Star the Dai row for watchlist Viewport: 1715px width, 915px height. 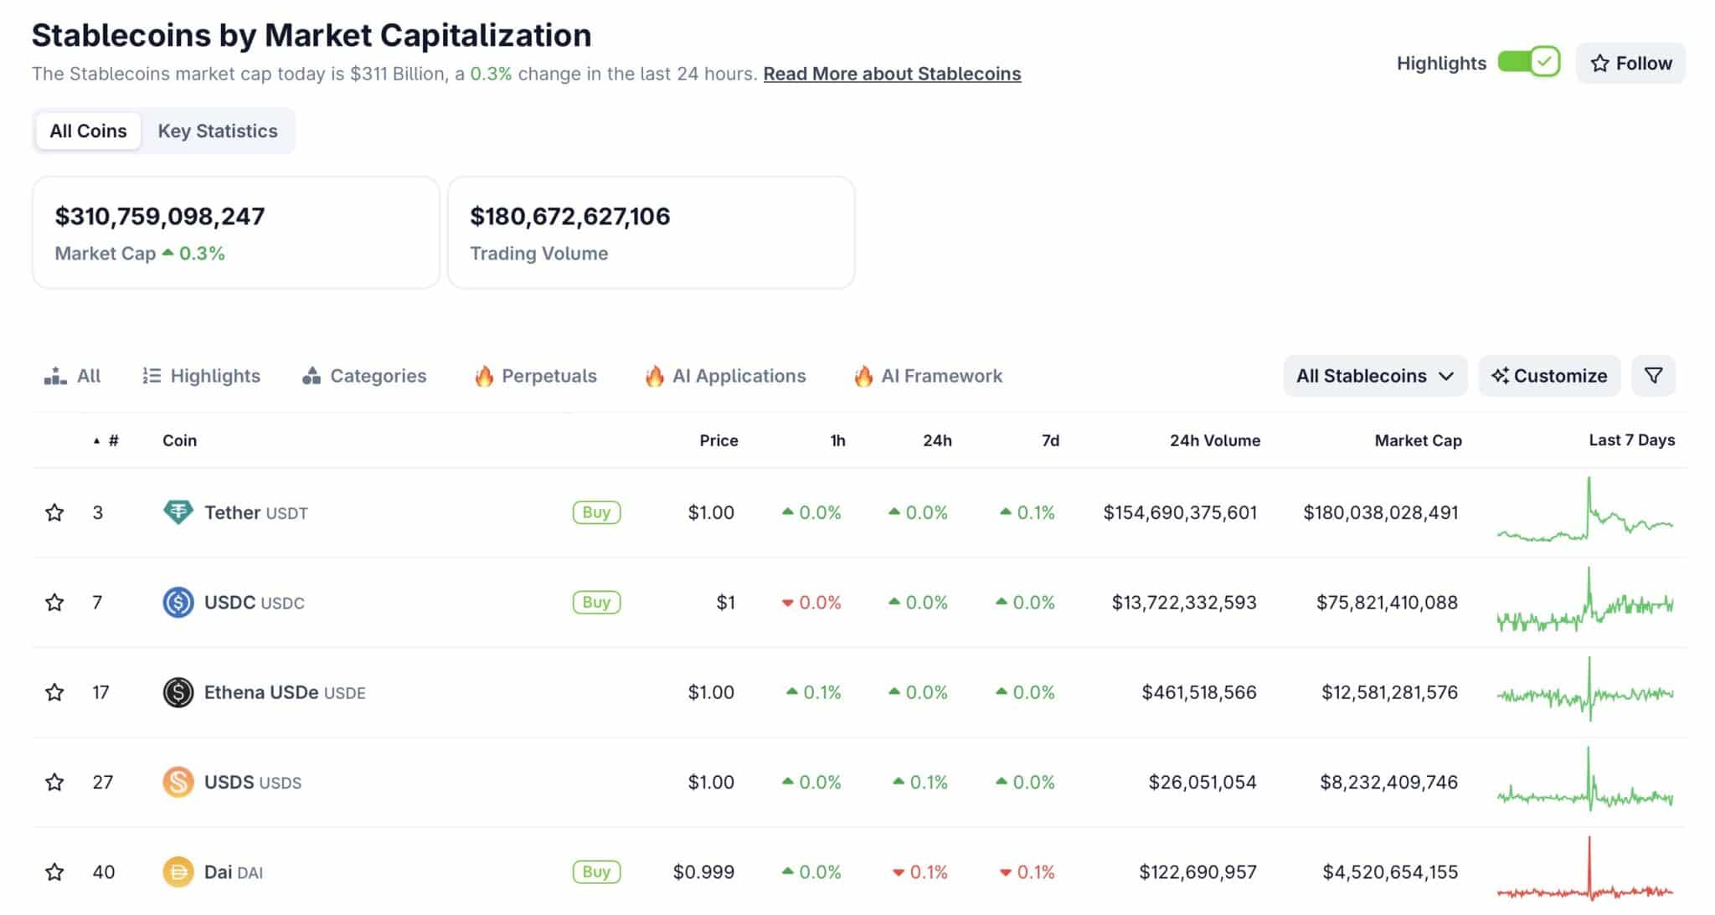click(54, 871)
